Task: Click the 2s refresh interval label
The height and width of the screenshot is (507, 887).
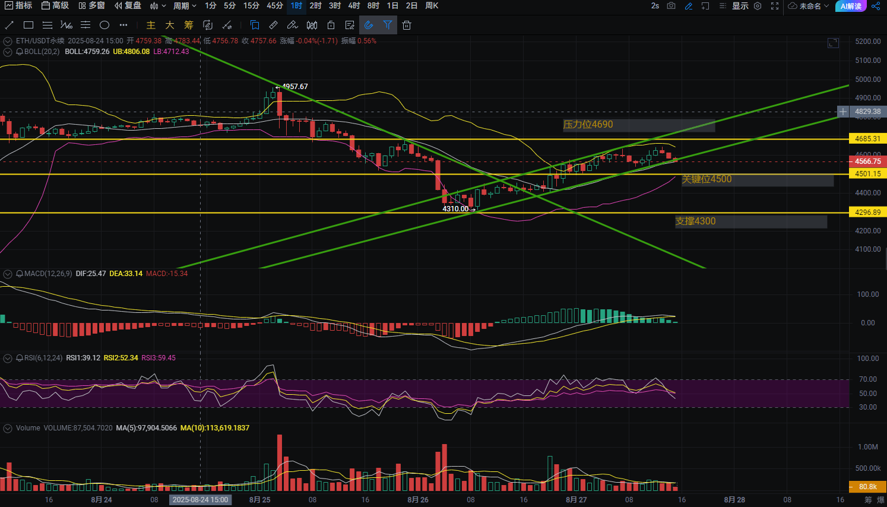Action: click(655, 6)
